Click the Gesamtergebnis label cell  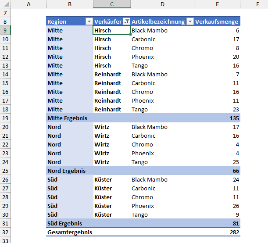pos(70,232)
